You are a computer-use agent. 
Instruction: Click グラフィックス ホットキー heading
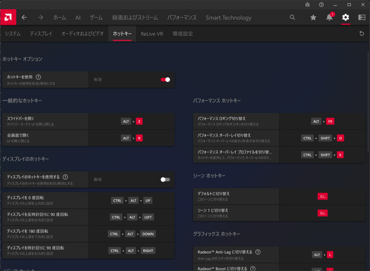(x=216, y=234)
